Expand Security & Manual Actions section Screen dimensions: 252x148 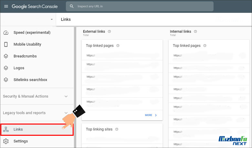pyautogui.click(x=66, y=96)
